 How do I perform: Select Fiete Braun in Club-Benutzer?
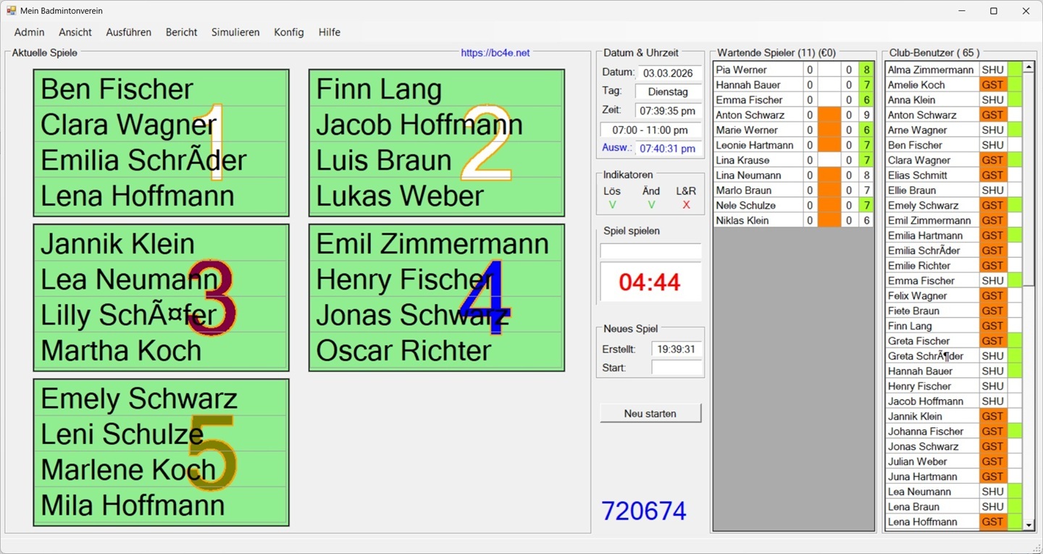coord(932,311)
